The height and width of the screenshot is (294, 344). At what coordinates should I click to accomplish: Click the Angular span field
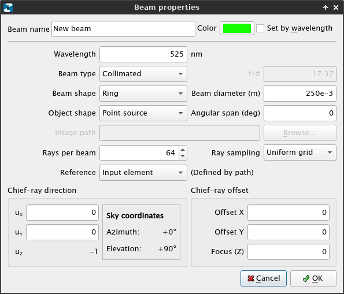[300, 113]
